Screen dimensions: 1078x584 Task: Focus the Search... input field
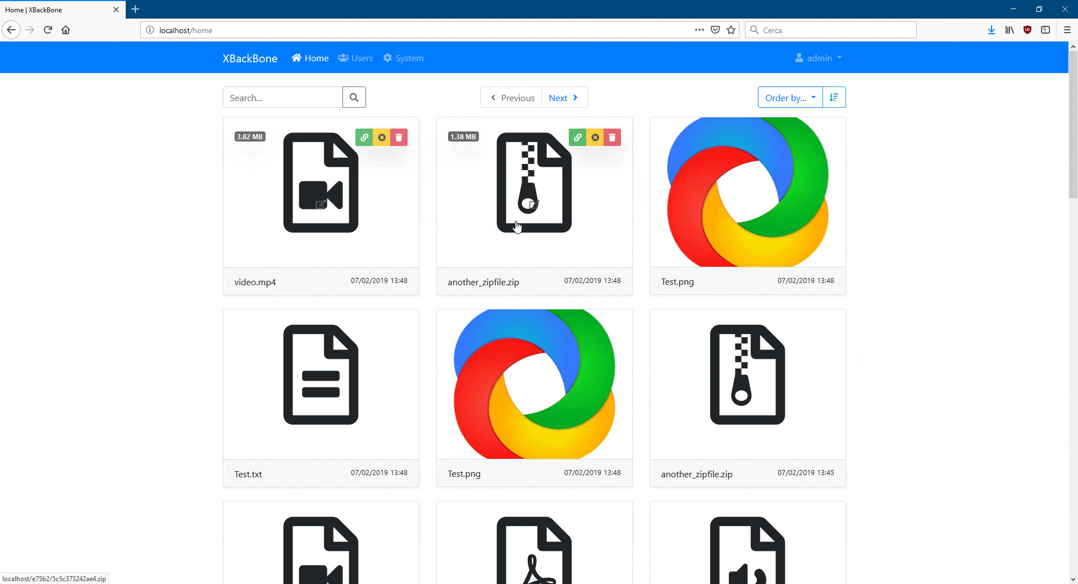tap(283, 97)
